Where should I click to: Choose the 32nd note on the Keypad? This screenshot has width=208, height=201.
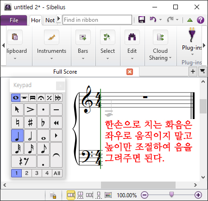coord(17,149)
